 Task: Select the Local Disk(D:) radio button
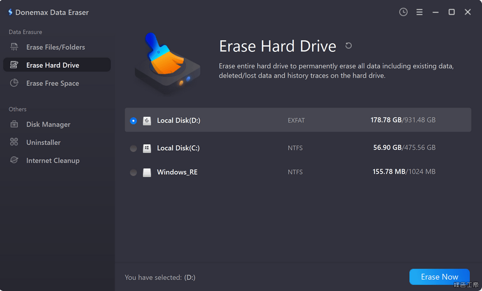tap(133, 121)
